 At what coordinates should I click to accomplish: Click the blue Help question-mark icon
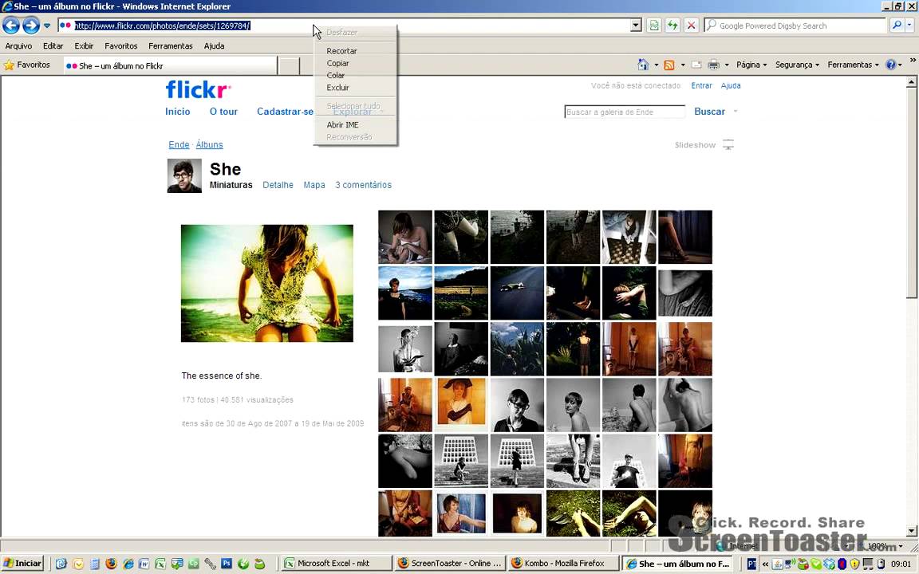[890, 65]
